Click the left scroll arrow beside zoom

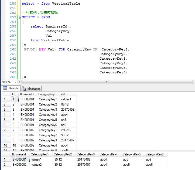point(19,82)
